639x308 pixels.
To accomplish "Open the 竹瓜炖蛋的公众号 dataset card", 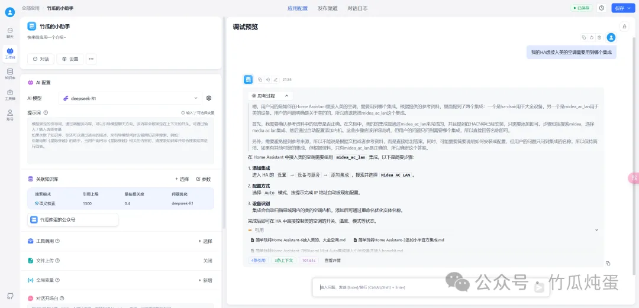I will (73, 219).
